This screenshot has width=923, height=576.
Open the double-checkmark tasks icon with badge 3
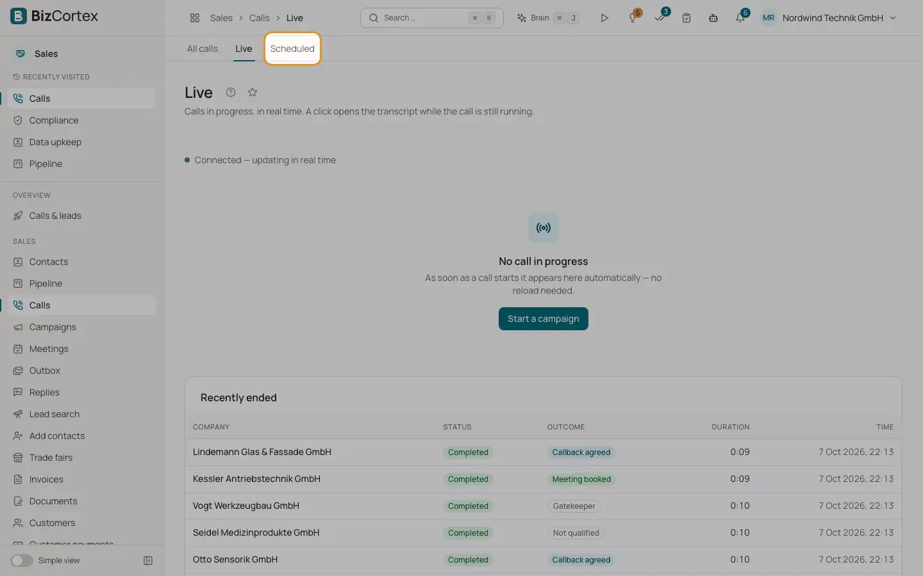point(660,18)
